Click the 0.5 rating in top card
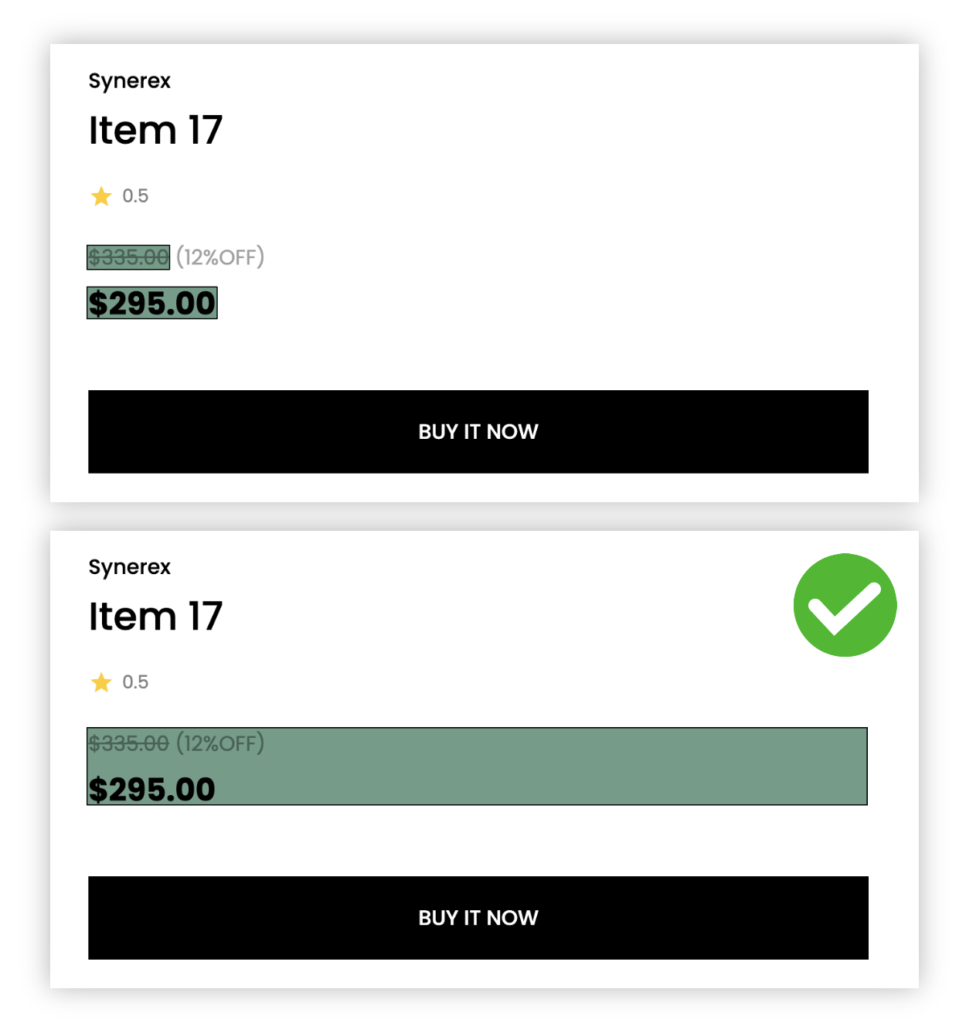The width and height of the screenshot is (966, 1023). tap(135, 196)
